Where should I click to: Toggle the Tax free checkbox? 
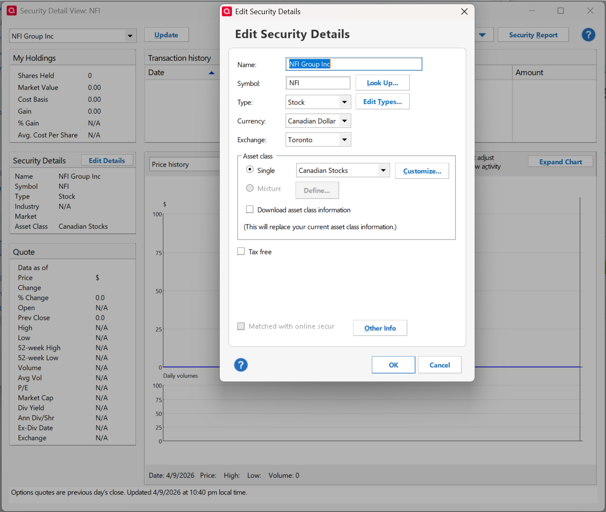click(x=241, y=251)
